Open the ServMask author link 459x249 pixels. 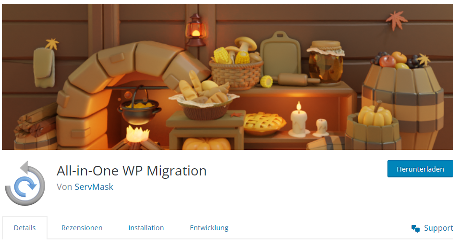pyautogui.click(x=94, y=187)
